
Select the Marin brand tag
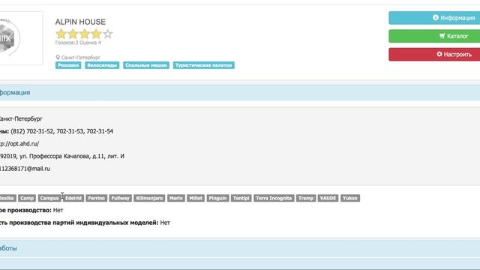coord(176,198)
